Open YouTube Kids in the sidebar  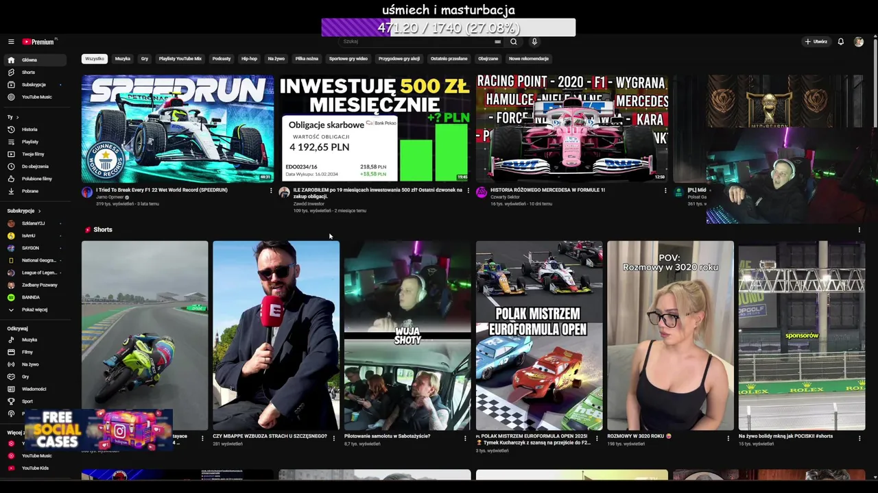[x=34, y=468]
